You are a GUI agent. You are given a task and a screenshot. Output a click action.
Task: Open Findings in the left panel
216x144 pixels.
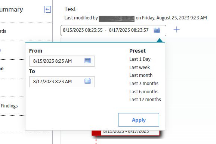tap(9, 106)
